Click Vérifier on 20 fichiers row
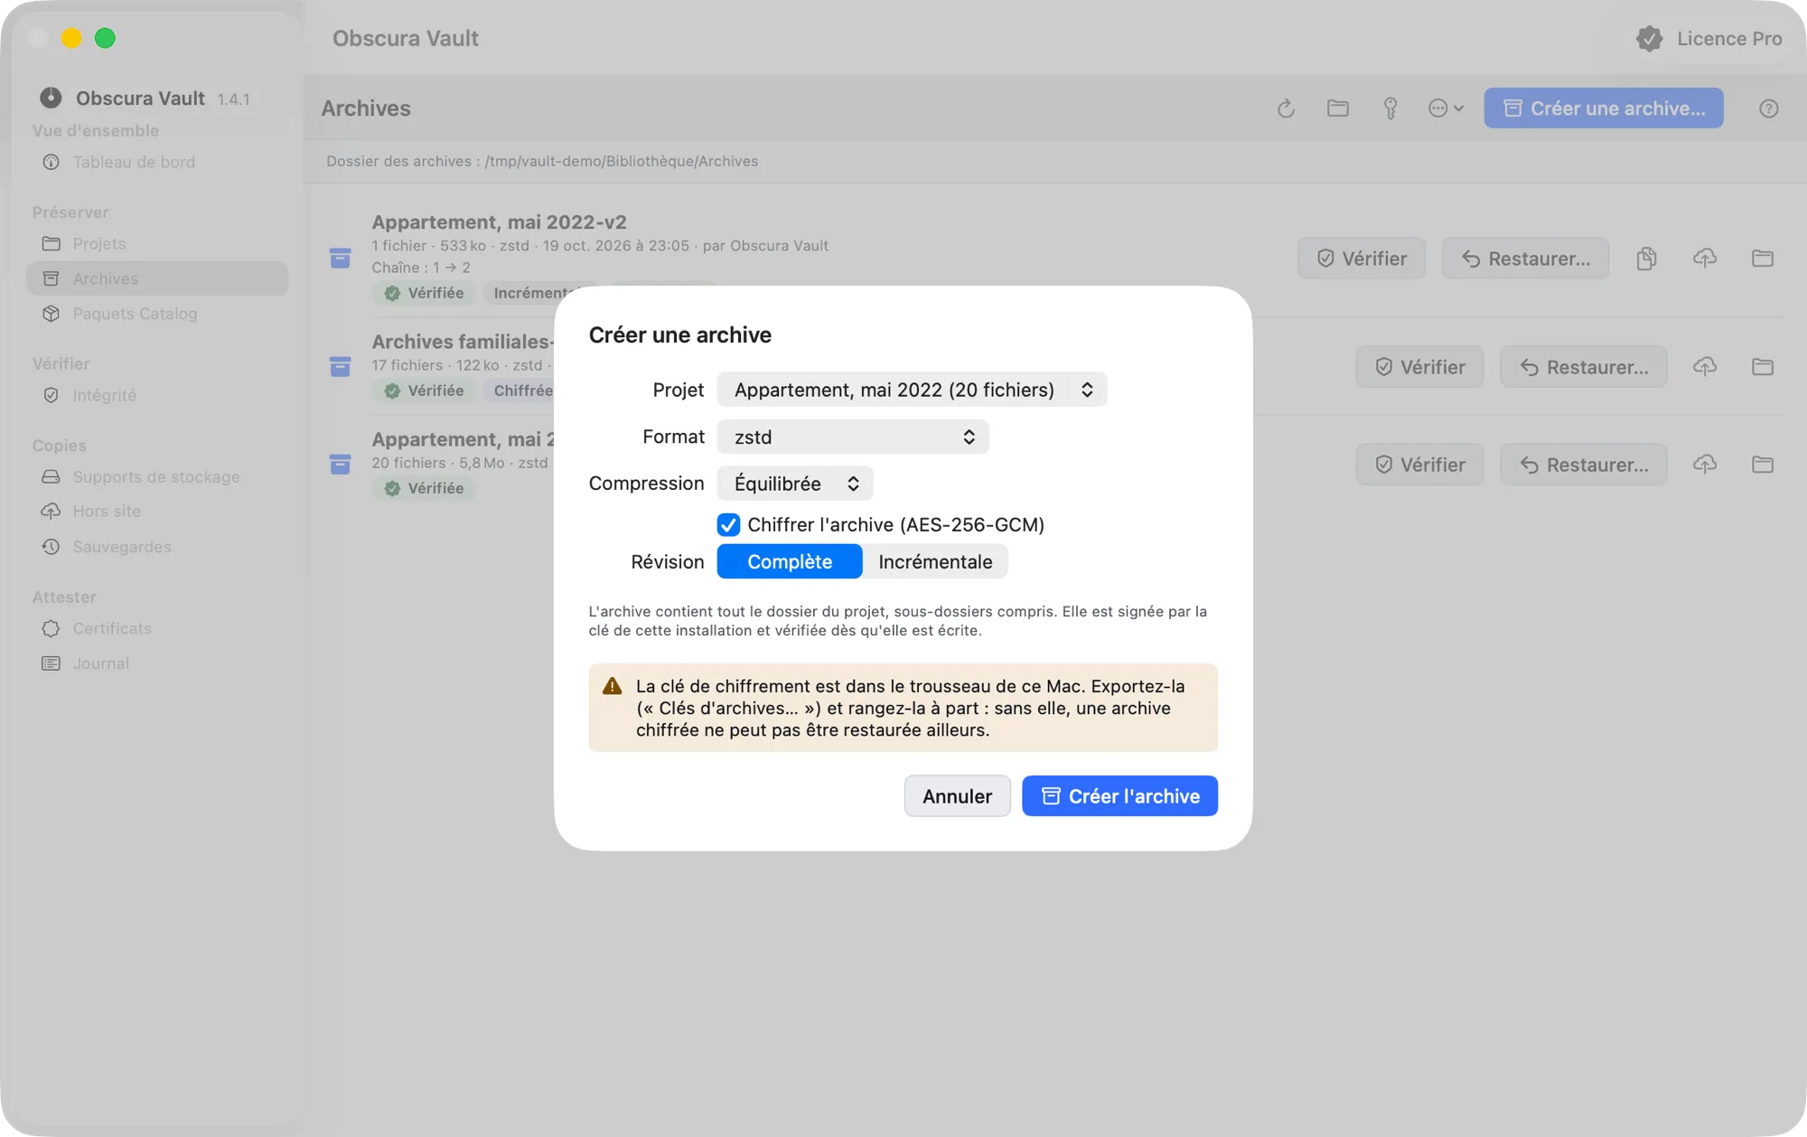The width and height of the screenshot is (1807, 1137). coord(1419,465)
